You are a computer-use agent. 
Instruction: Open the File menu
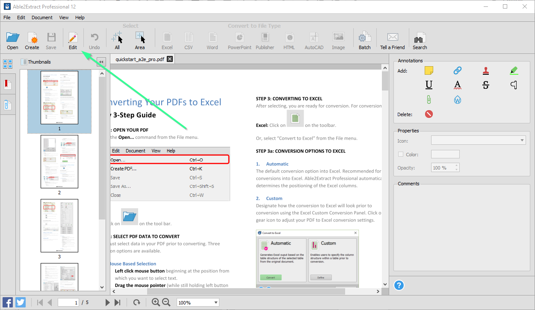coord(7,18)
